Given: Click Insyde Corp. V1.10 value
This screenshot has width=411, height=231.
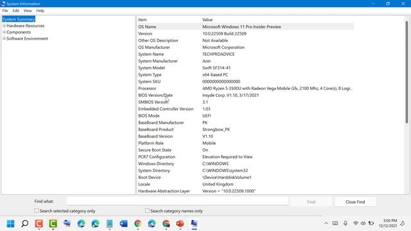Looking at the screenshot, I should point(231,95).
